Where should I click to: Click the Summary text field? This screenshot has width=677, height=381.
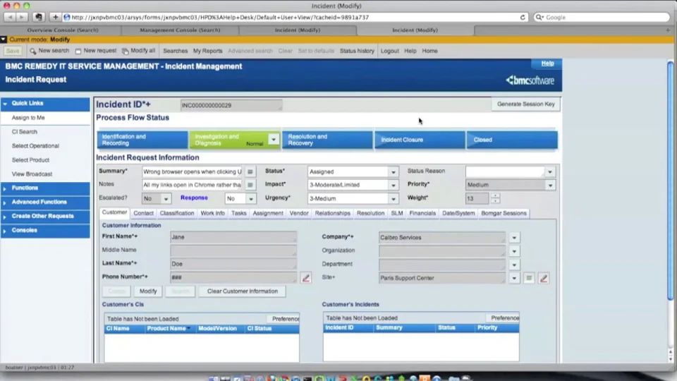pos(192,172)
